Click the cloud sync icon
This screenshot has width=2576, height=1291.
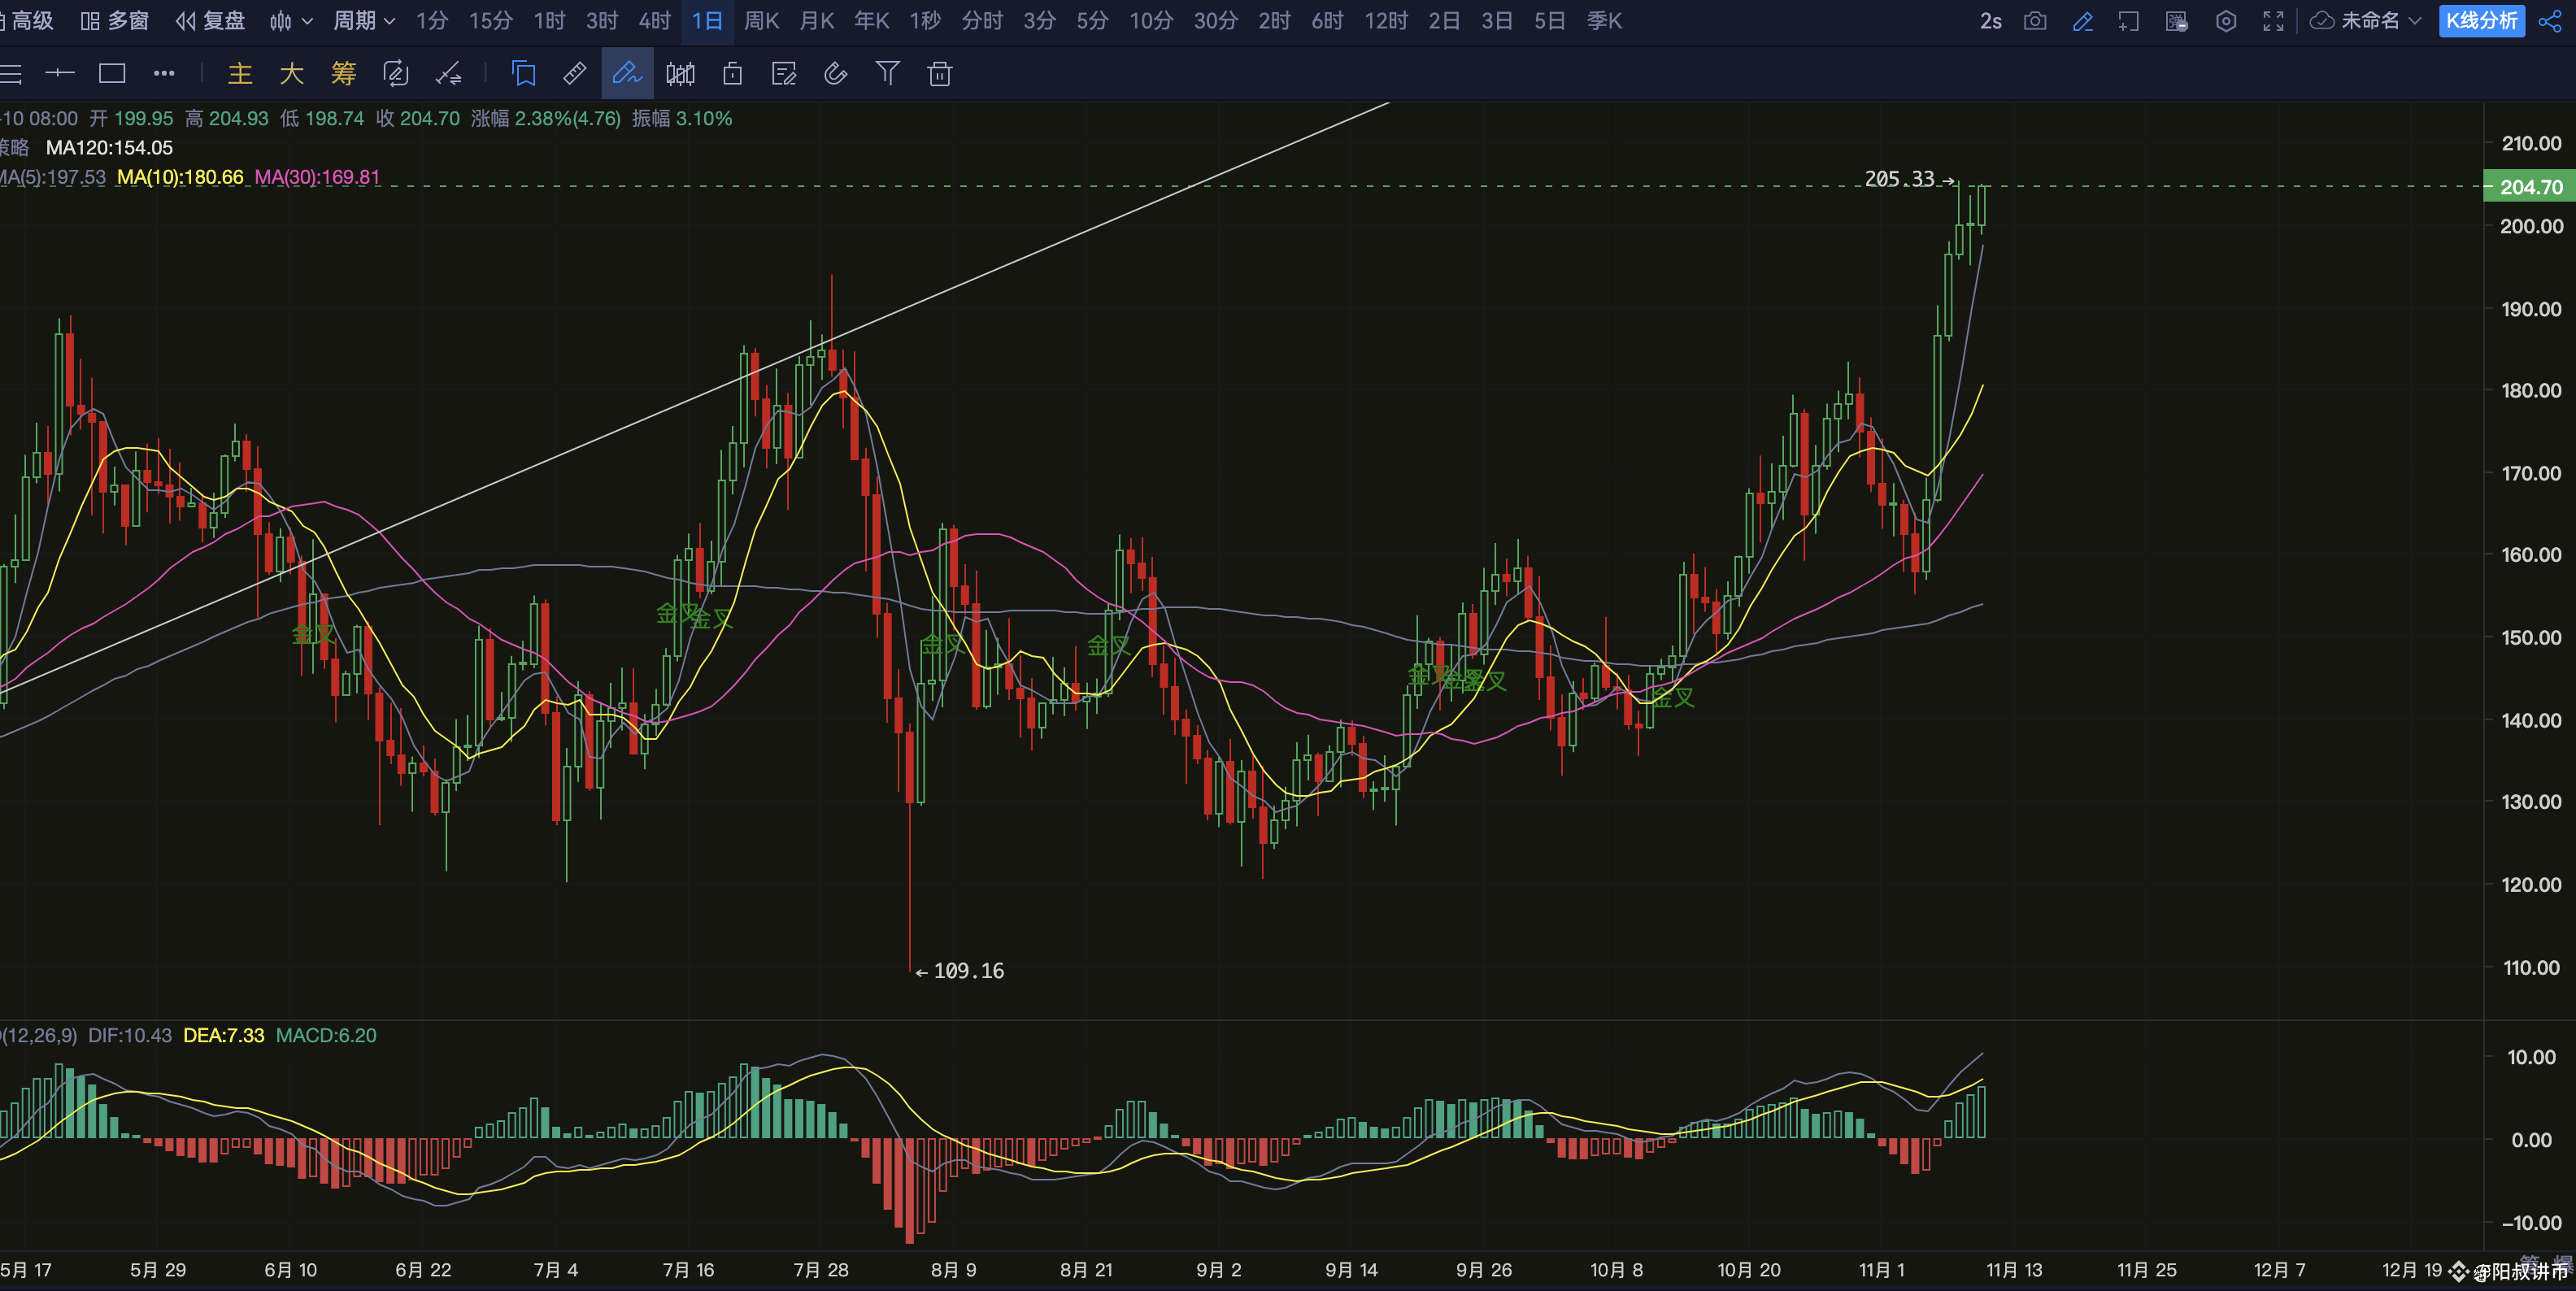2322,21
